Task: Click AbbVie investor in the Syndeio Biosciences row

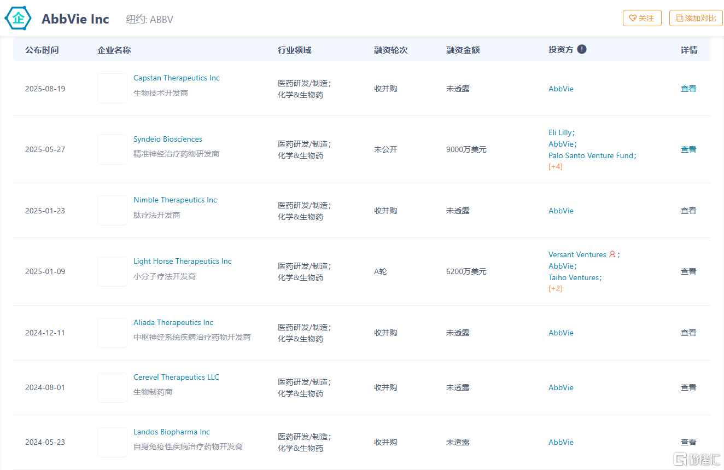Action: 561,144
